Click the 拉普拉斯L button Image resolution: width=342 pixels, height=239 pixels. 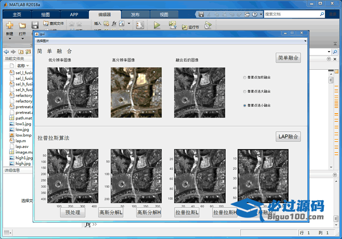187,212
